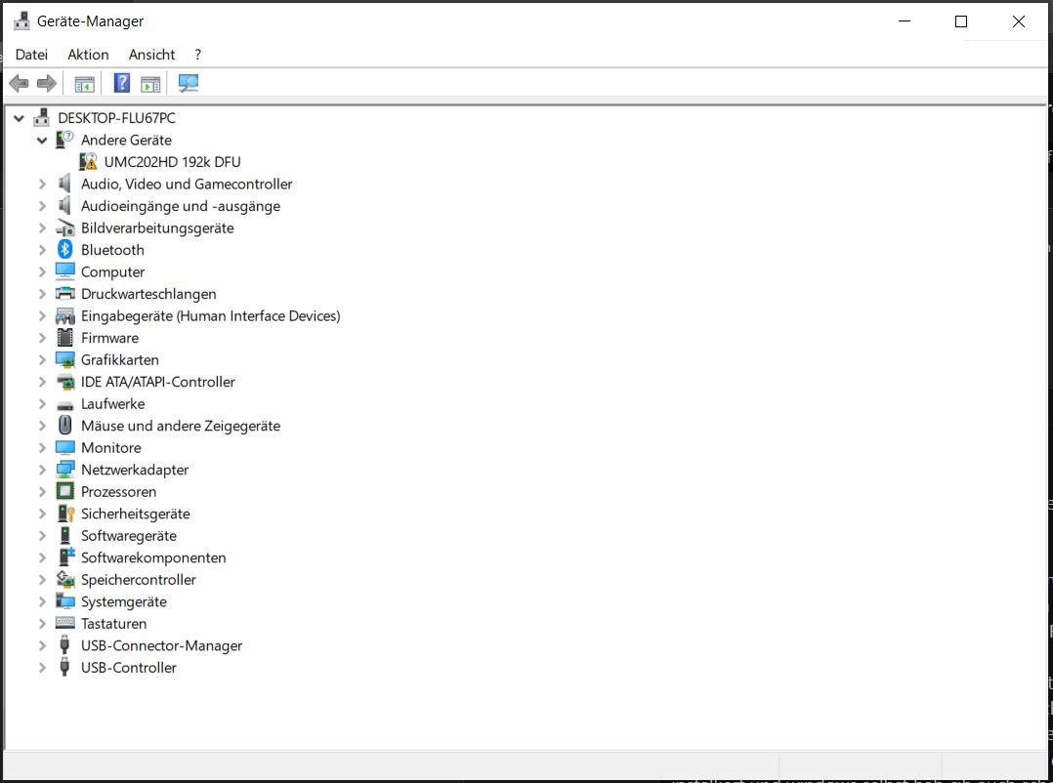Click the DESKTOP-FLU67PC computer icon
The width and height of the screenshot is (1053, 783).
pos(42,117)
